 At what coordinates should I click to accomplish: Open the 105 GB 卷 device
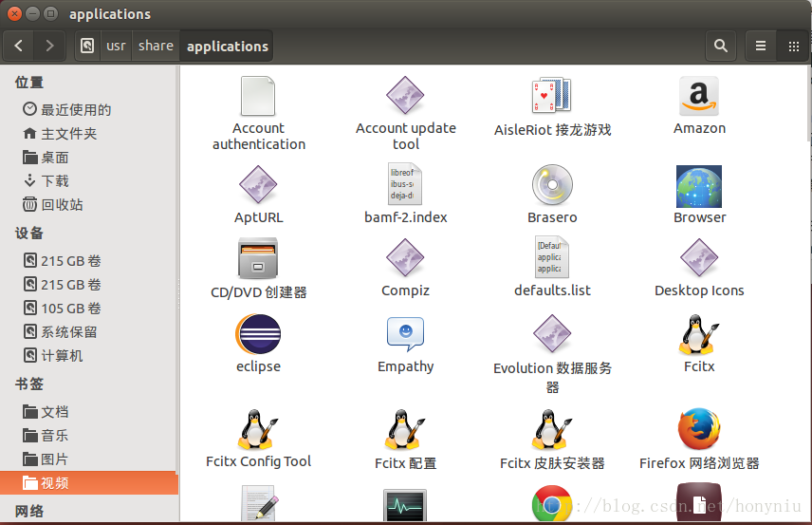pyautogui.click(x=89, y=309)
